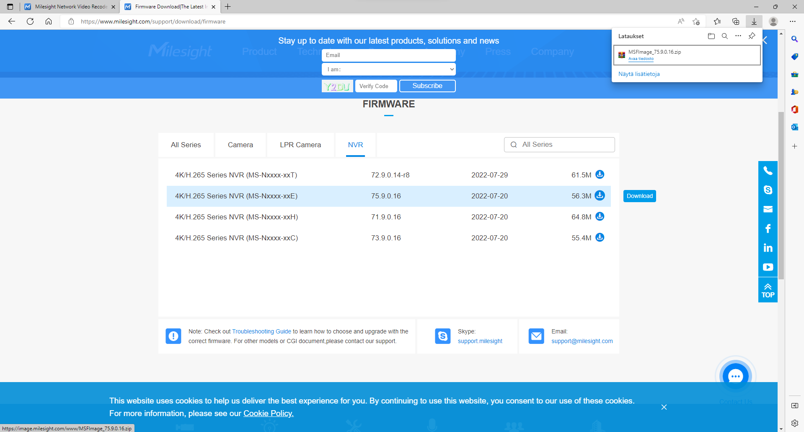This screenshot has height=432, width=804.
Task: Open the Cookie Policy link
Action: (x=269, y=414)
